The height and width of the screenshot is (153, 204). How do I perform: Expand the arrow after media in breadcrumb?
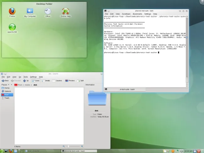pyautogui.click(x=31, y=85)
